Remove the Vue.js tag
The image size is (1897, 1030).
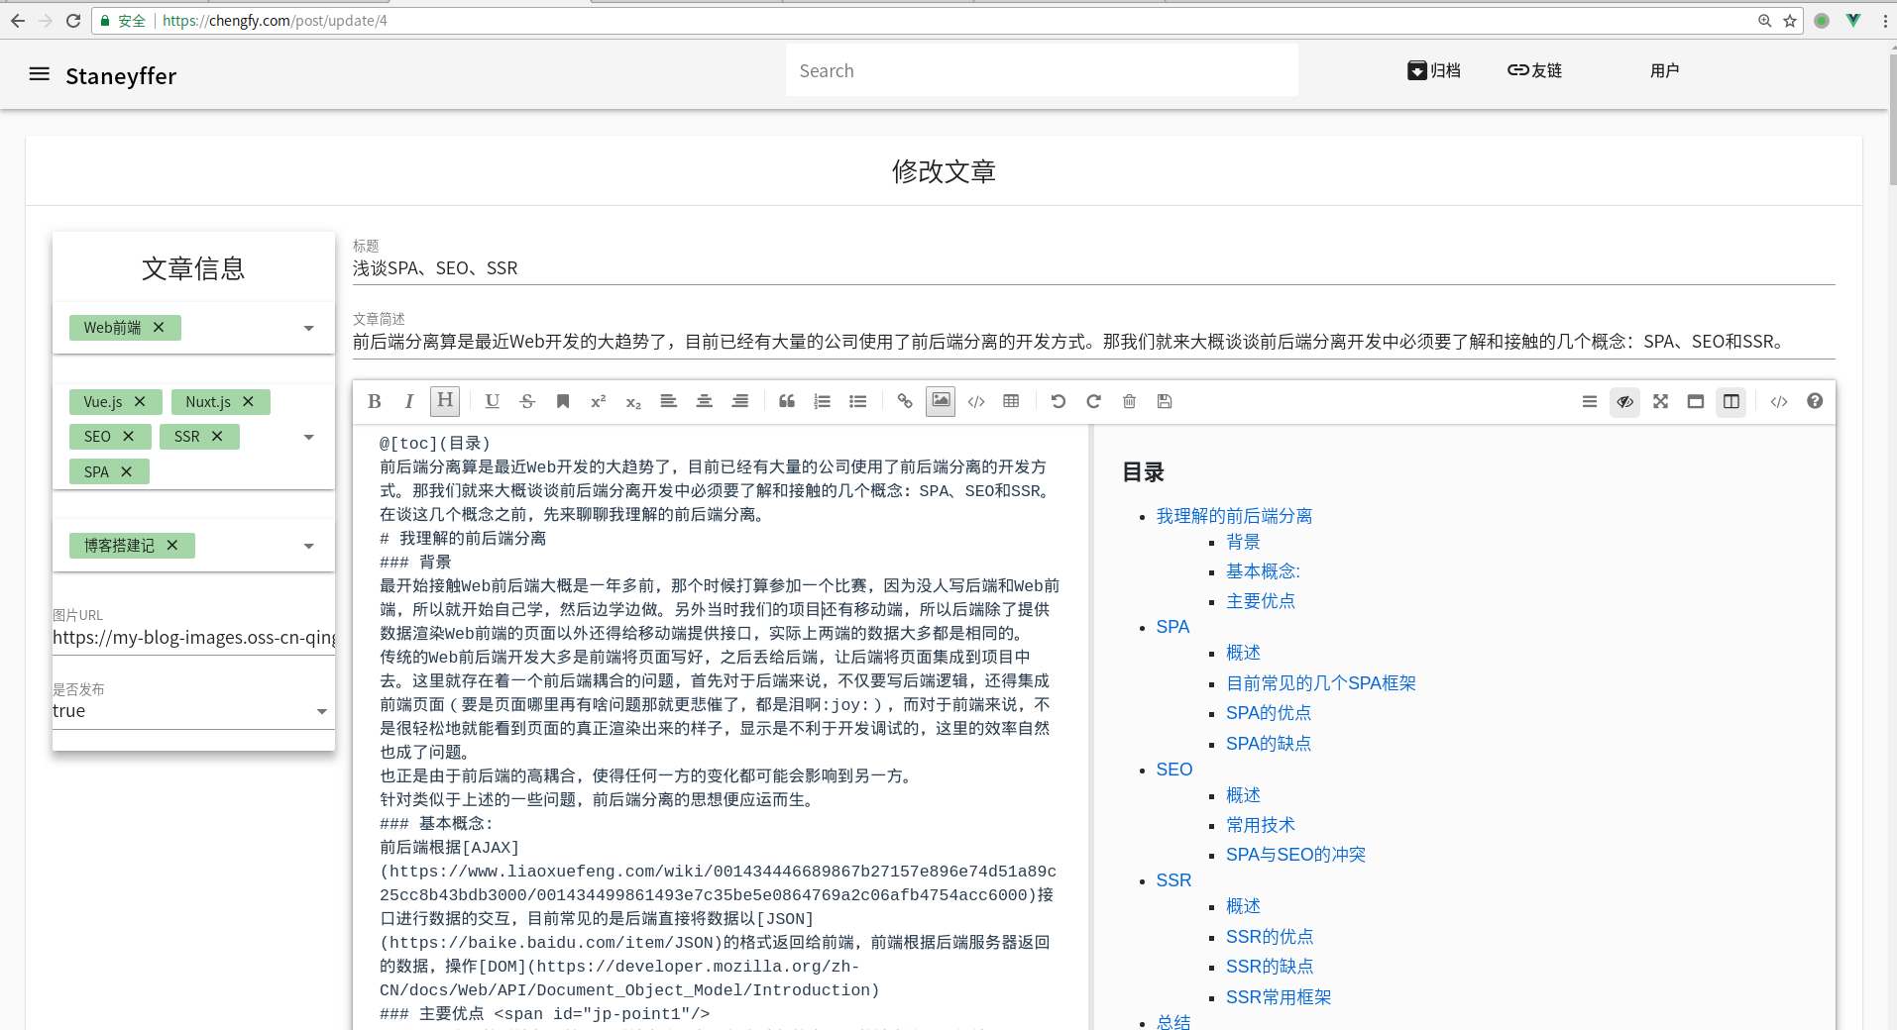tap(140, 401)
